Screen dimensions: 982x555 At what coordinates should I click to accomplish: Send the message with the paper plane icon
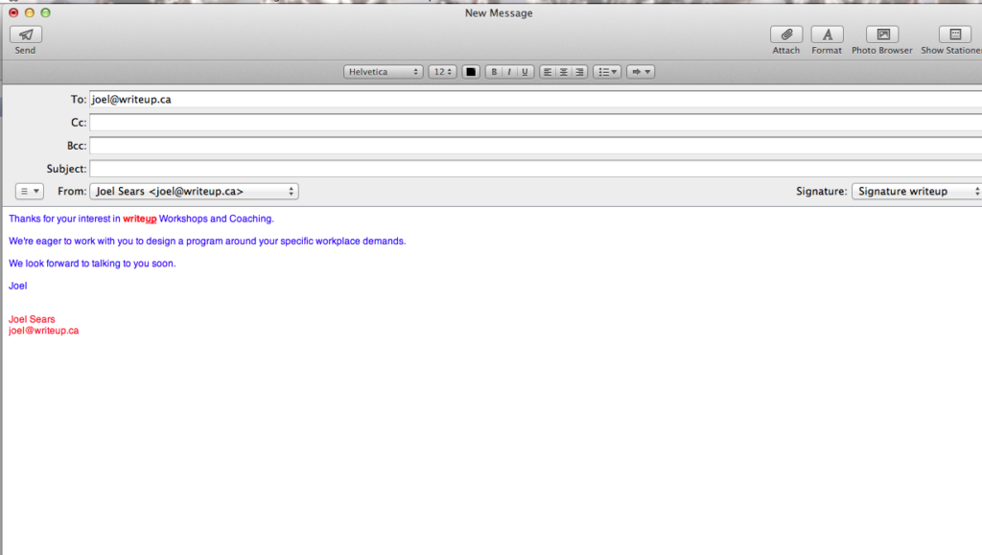point(26,35)
